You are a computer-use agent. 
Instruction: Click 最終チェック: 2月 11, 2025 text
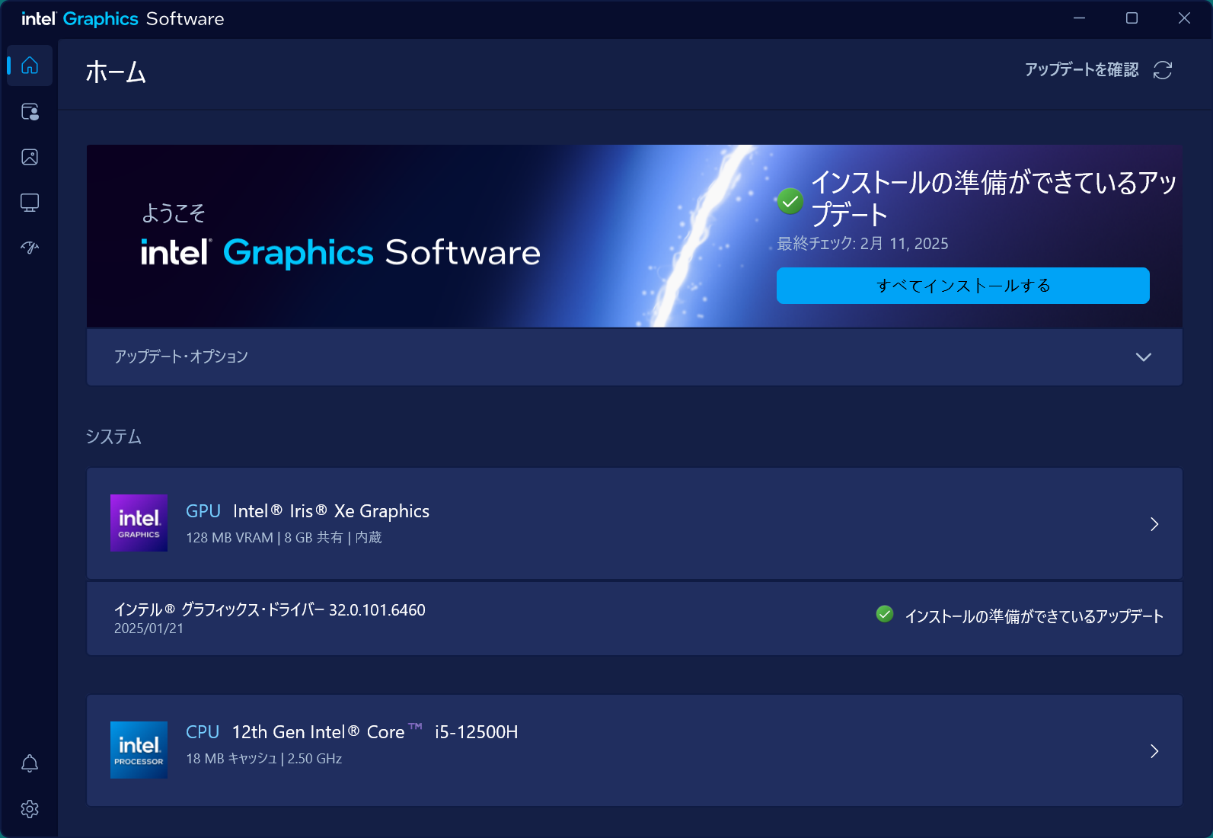(x=863, y=244)
